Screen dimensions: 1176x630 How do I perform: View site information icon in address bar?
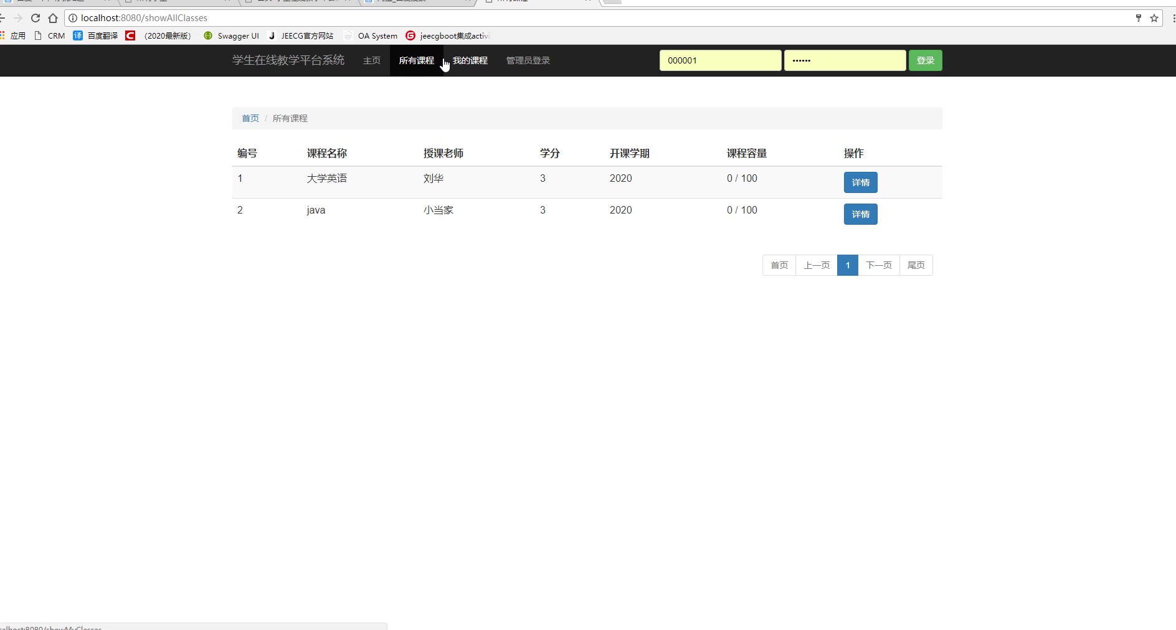(x=73, y=18)
